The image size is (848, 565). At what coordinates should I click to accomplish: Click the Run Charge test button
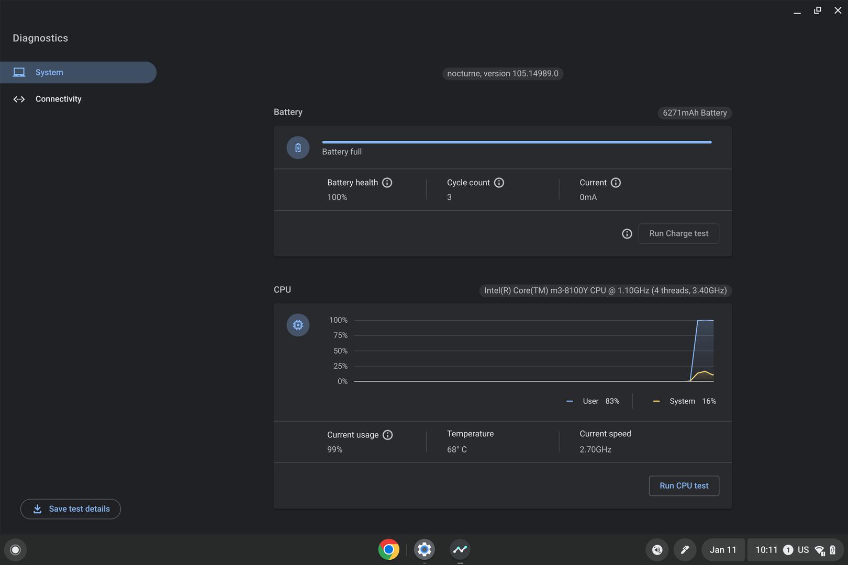(x=678, y=233)
